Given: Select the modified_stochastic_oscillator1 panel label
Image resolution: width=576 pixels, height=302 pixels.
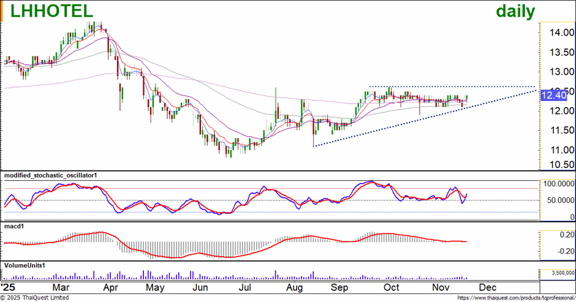Looking at the screenshot, I should (x=50, y=175).
